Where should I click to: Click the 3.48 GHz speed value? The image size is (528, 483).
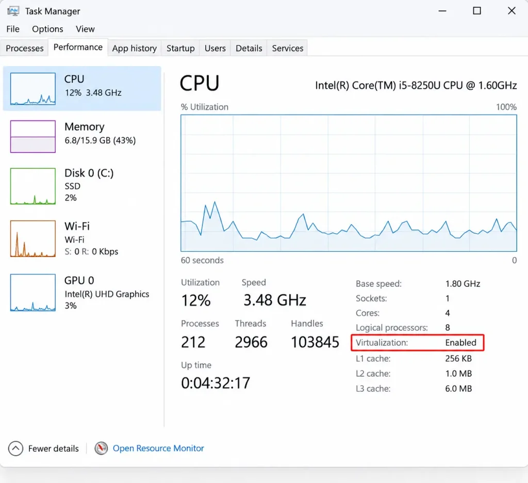275,300
